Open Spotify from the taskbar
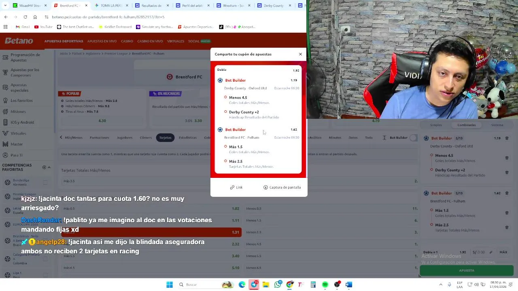518x291 pixels. click(325, 285)
